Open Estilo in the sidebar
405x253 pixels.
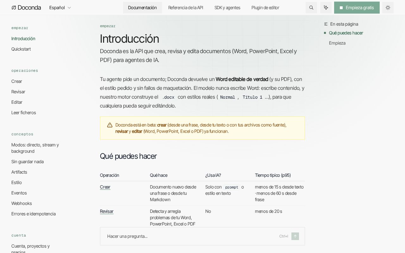click(x=16, y=182)
